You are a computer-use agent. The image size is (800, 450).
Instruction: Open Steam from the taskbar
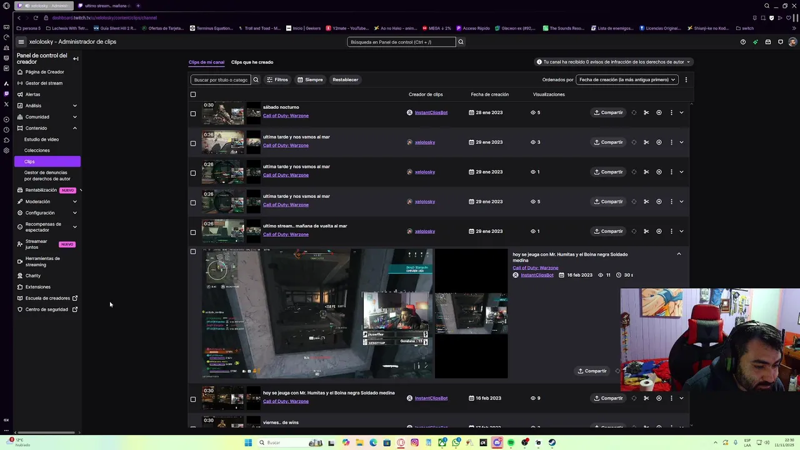pos(552,442)
